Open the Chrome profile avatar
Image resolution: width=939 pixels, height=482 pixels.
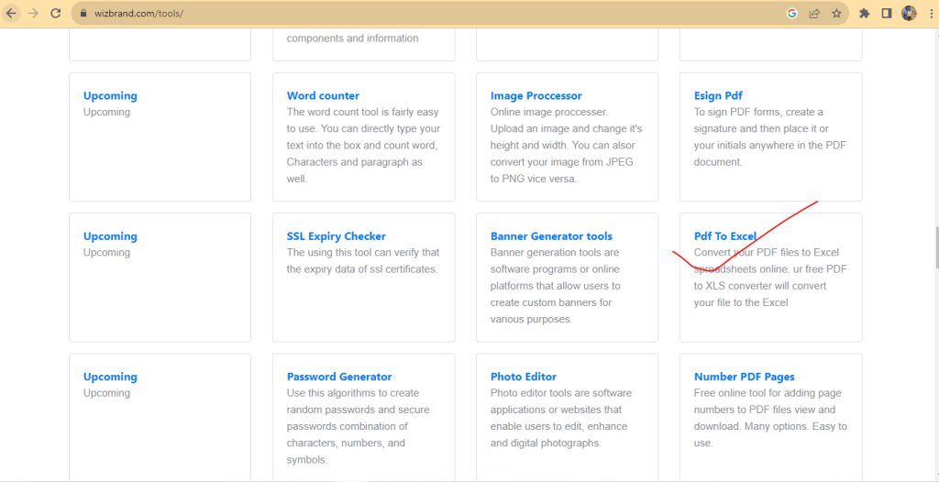909,14
